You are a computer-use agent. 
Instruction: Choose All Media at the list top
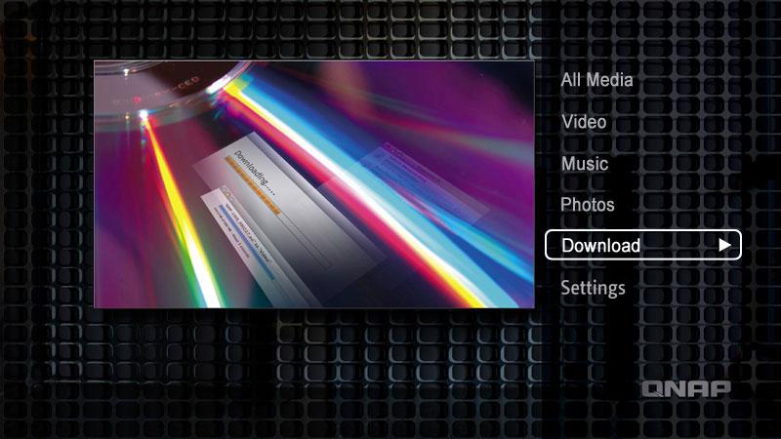[x=596, y=80]
